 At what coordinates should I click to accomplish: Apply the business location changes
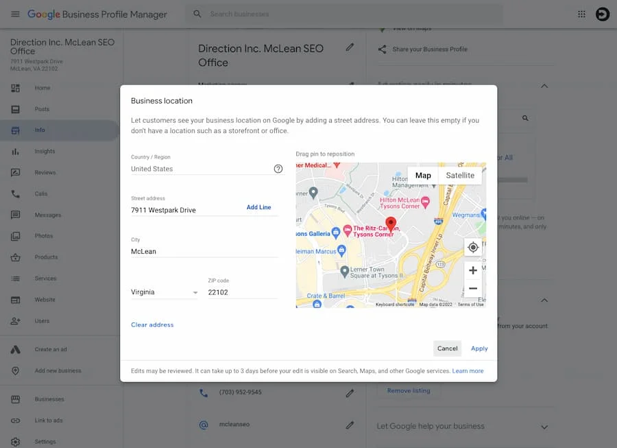479,348
